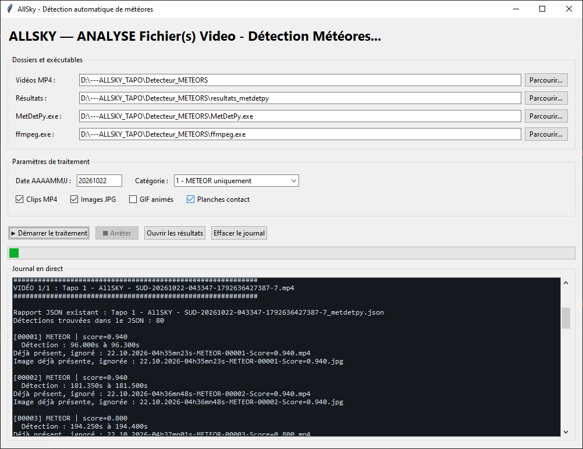The image size is (583, 449).
Task: Click log line "[00003] METEOR | score=0.800"
Action: pos(70,418)
